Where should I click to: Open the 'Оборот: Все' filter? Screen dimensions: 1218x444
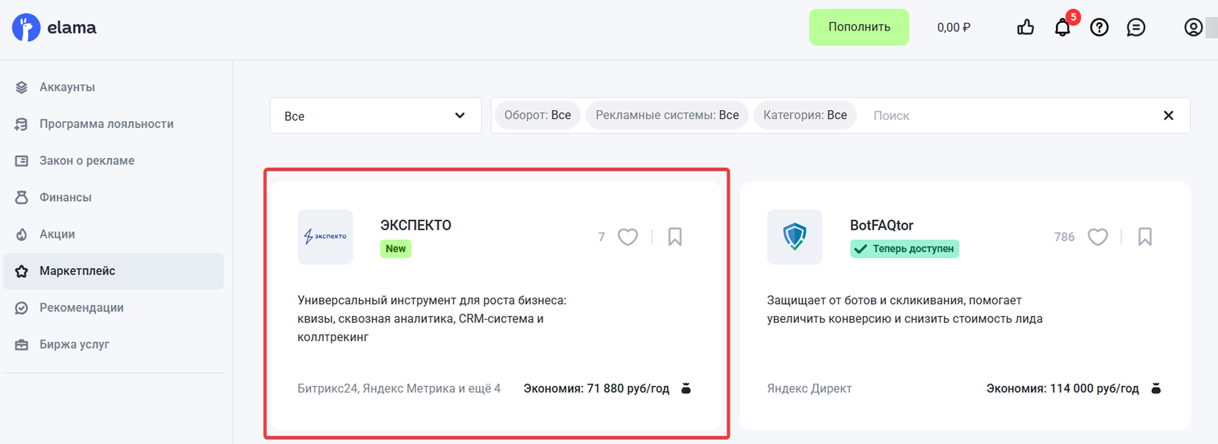(537, 115)
